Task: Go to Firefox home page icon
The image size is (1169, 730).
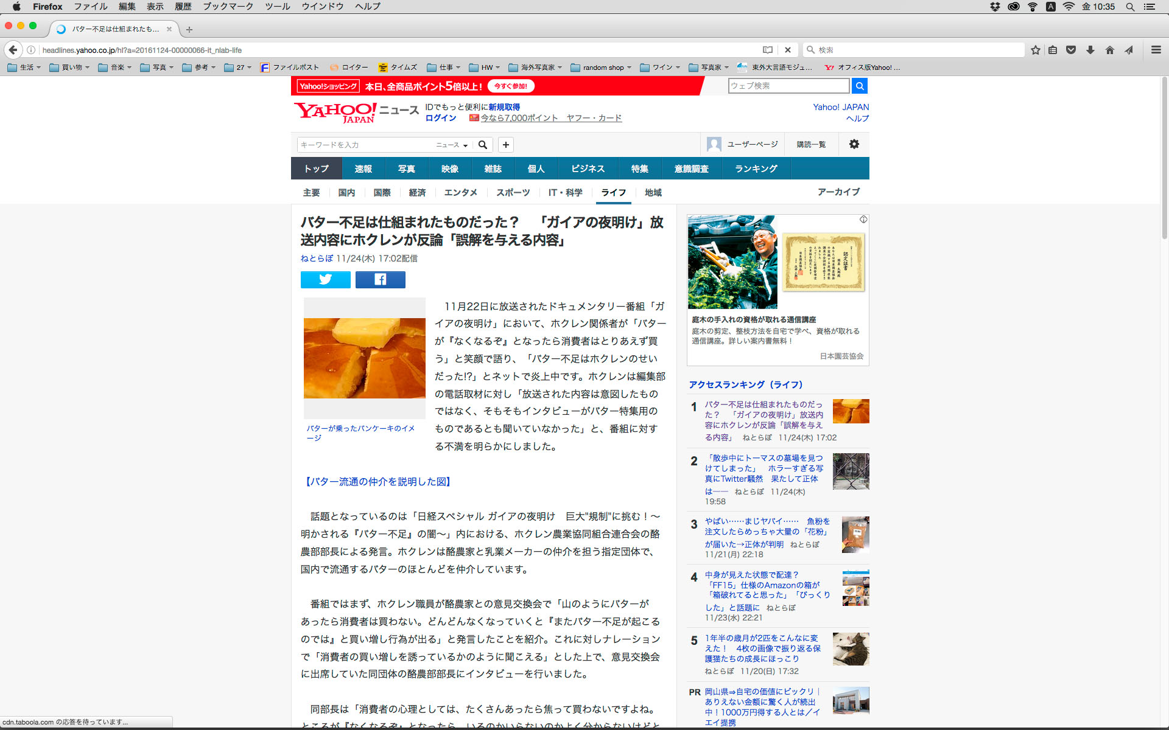Action: 1109,50
